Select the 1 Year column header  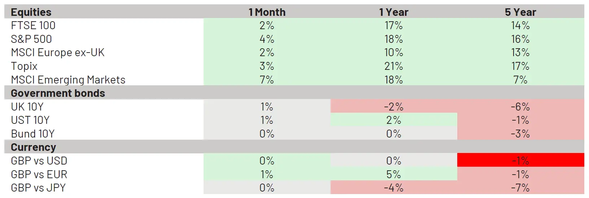tap(393, 12)
